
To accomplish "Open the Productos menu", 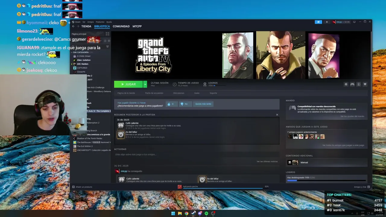I will 100,22.
